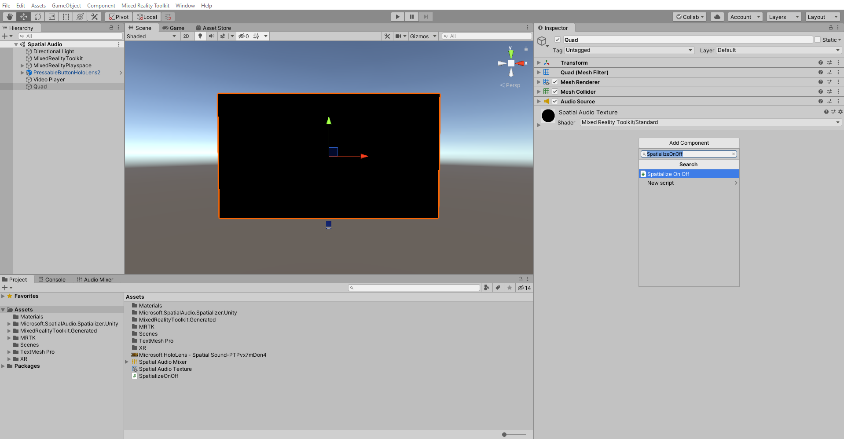844x439 pixels.
Task: Toggle scene audio speaker icon
Action: pyautogui.click(x=212, y=36)
